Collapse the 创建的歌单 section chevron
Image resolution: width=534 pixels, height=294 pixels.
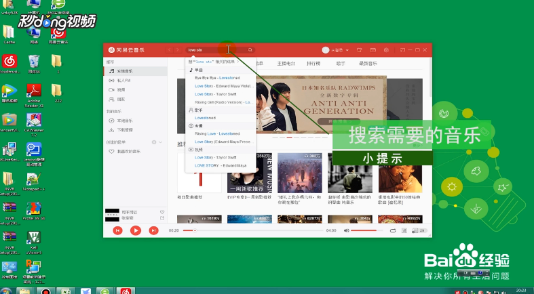point(160,142)
